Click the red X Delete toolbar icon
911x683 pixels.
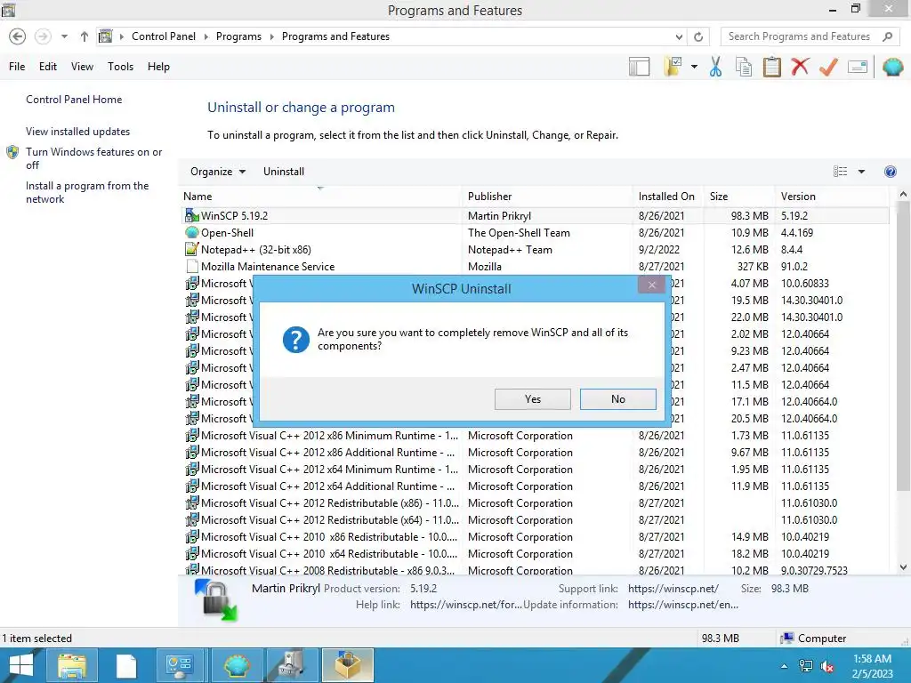tap(800, 67)
